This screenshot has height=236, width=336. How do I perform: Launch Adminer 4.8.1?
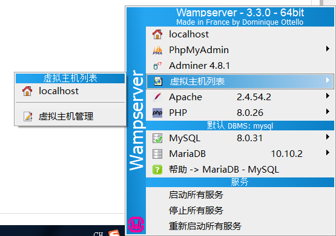point(240,66)
